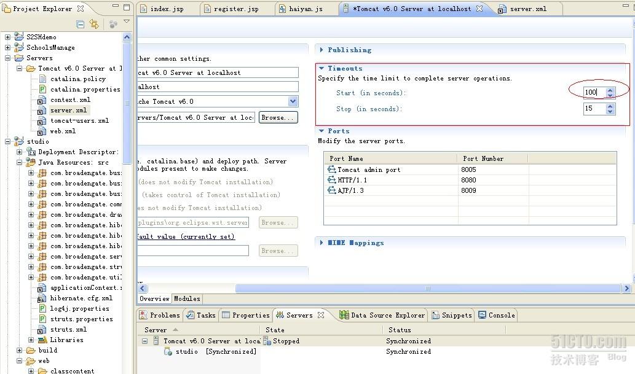
Task: Switch to Overview editor page
Action: point(154,298)
